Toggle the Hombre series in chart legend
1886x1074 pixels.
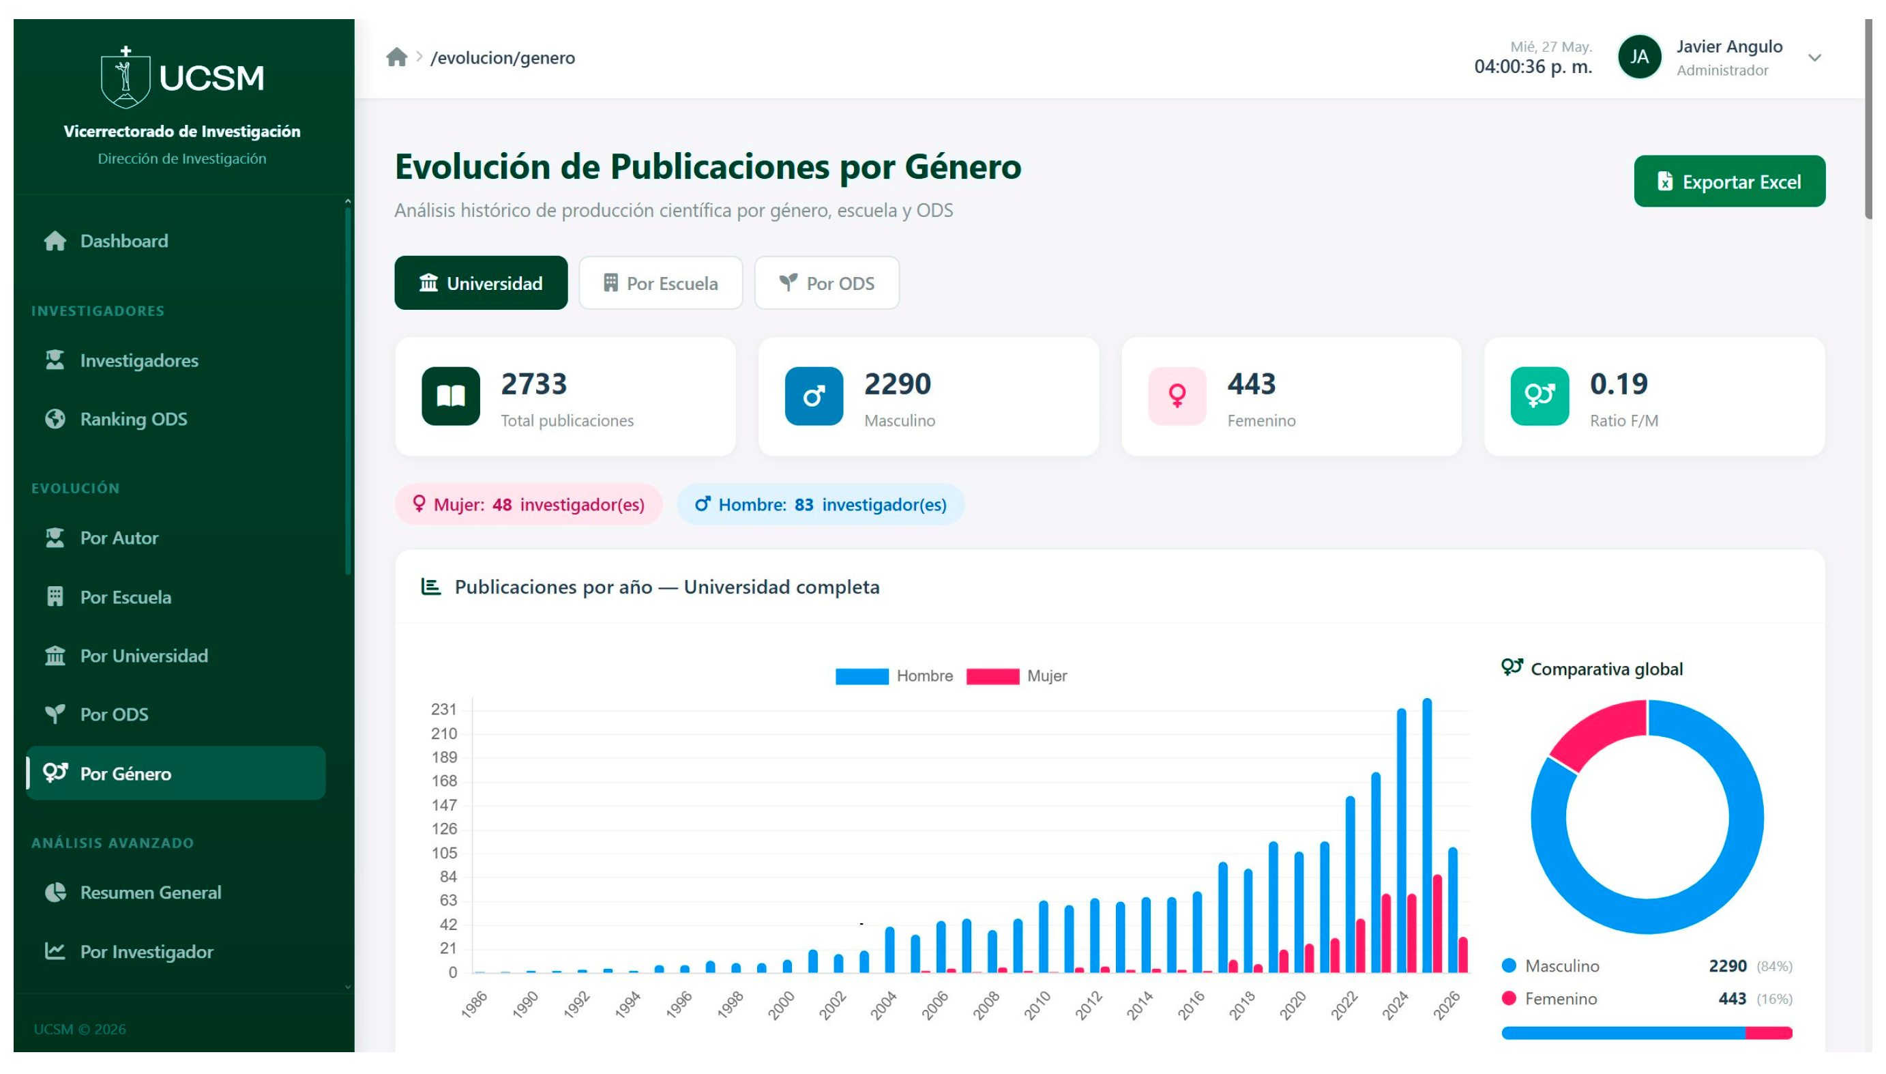[x=894, y=676]
